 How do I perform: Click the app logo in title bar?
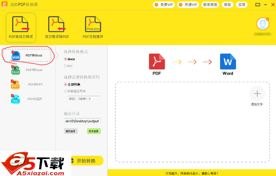coord(4,4)
